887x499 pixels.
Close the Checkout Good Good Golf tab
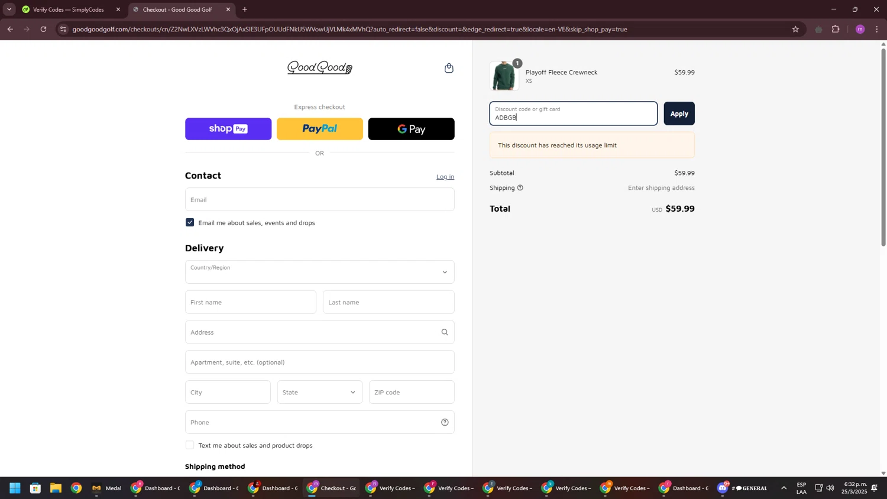(x=228, y=9)
